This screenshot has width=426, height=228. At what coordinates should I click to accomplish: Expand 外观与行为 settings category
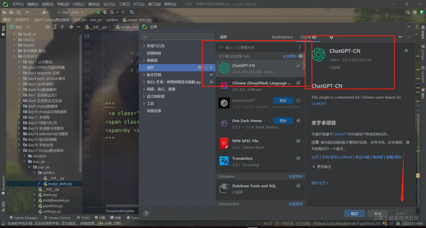(x=144, y=46)
